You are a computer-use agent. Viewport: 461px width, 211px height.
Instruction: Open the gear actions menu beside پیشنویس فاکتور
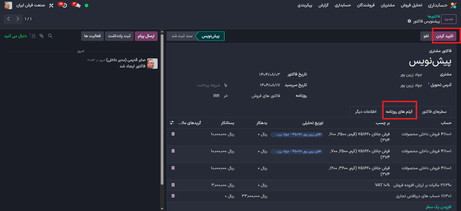409,21
